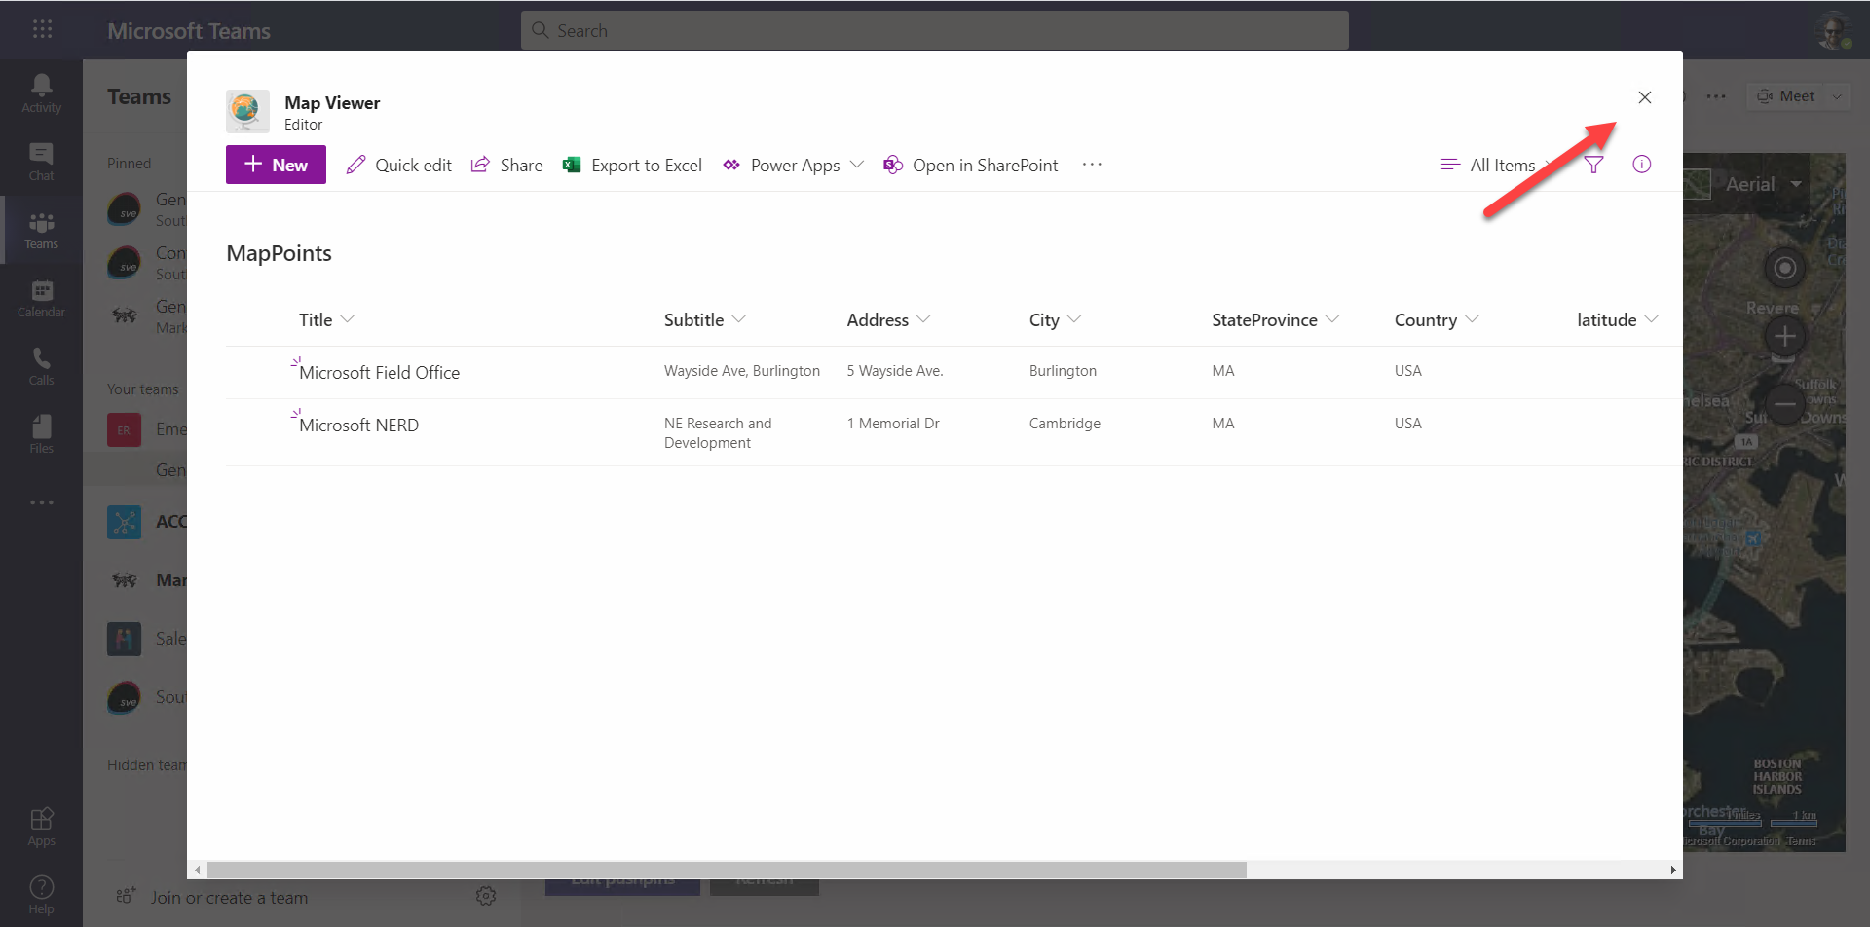Open the Activity feed in Teams sidebar
This screenshot has width=1870, height=927.
(x=41, y=93)
